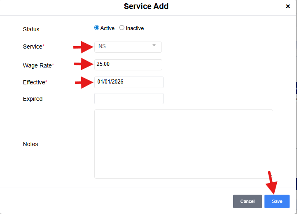Select the Active status radio button
297x214 pixels.
coord(97,28)
